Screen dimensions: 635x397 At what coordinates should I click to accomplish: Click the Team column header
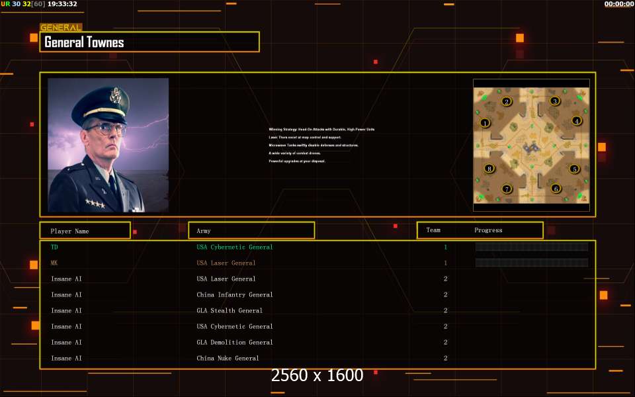pyautogui.click(x=433, y=230)
